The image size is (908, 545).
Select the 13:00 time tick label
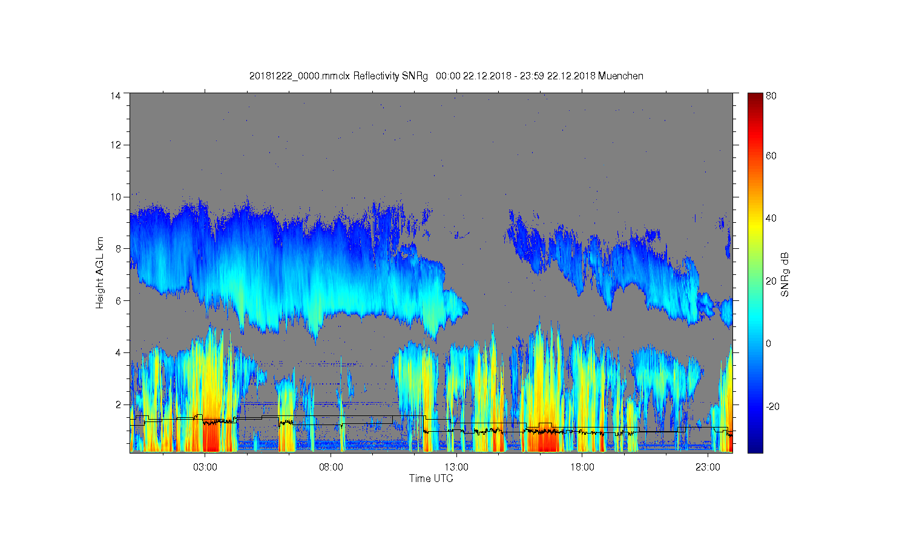456,467
